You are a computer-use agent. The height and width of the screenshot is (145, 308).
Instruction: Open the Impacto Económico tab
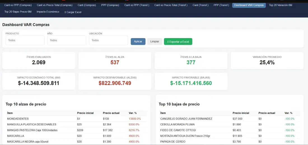48,12
